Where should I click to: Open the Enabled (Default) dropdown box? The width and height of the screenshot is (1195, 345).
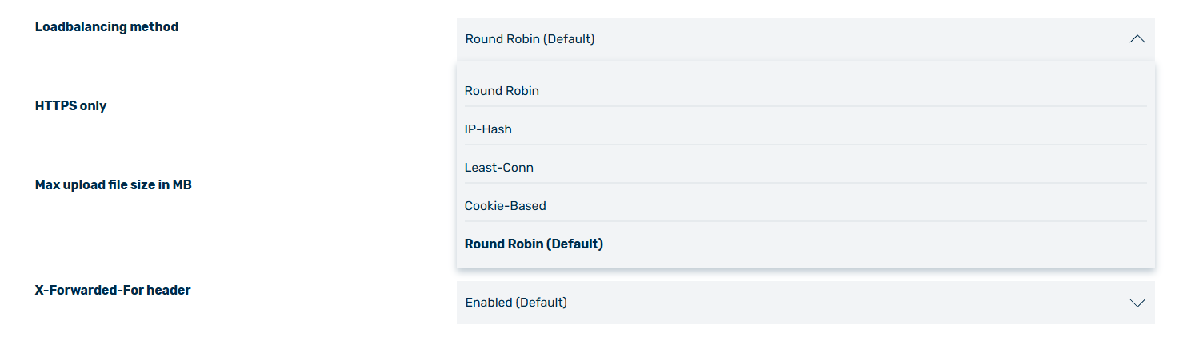(805, 303)
